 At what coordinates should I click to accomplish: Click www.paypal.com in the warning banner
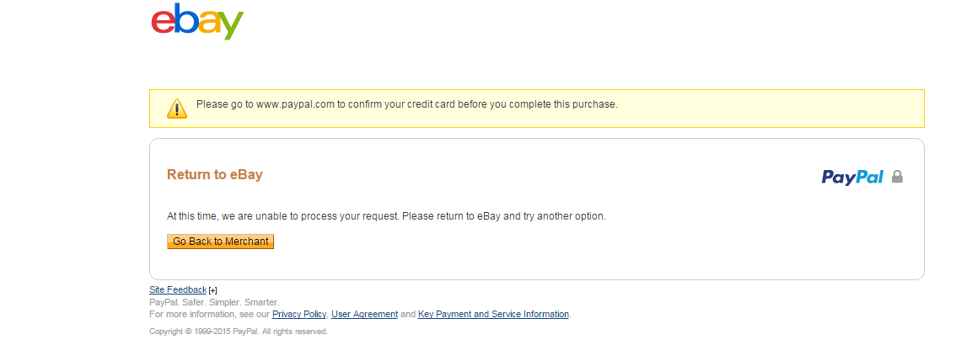click(x=295, y=104)
